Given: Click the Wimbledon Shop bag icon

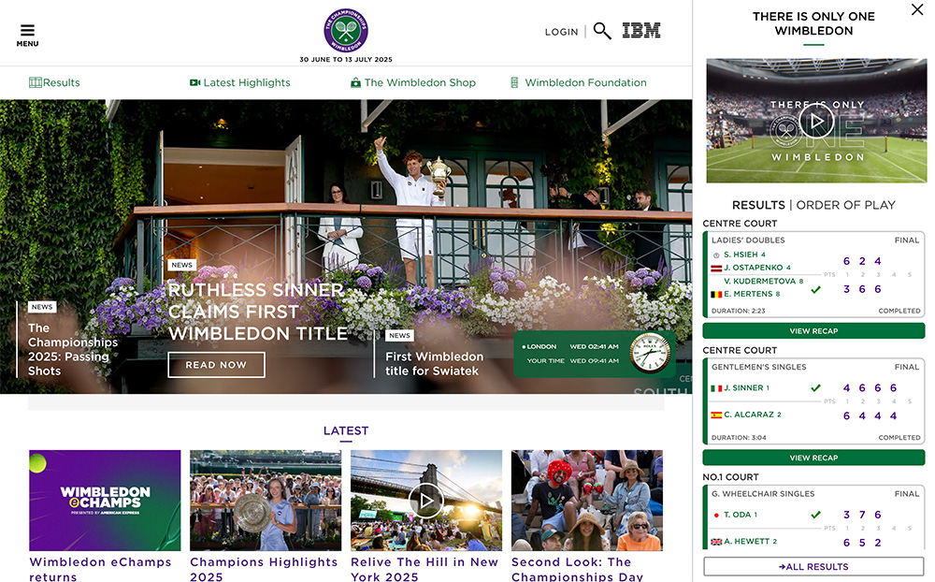Looking at the screenshot, I should (x=355, y=82).
